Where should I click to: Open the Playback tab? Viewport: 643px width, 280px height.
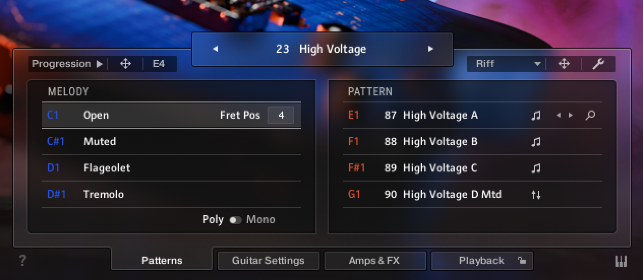[481, 260]
